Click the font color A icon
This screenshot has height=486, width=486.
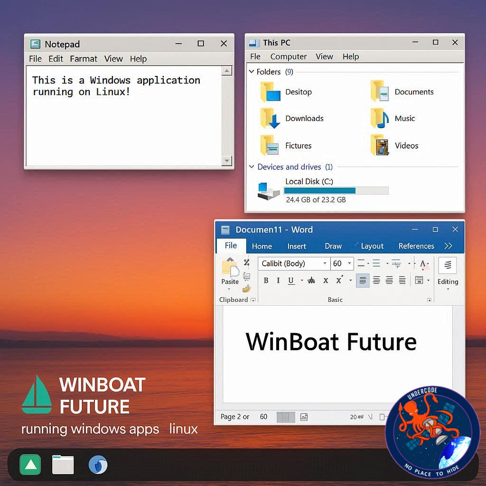tap(422, 264)
